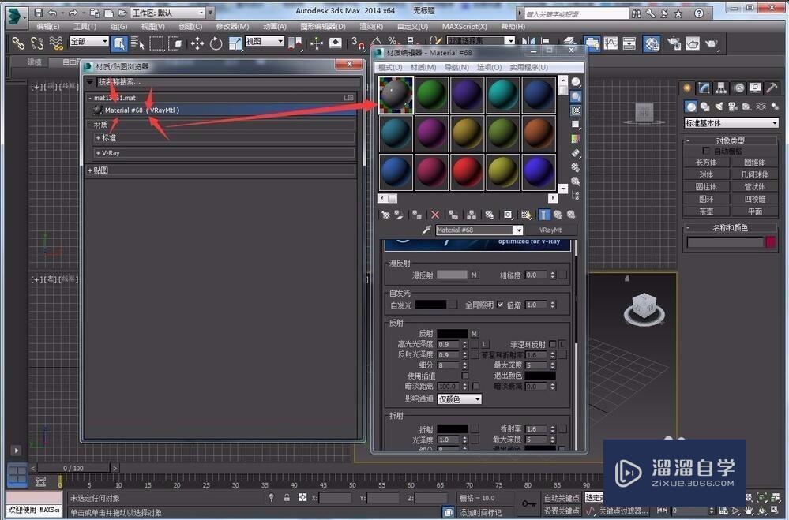The image size is (789, 520).
Task: Activate the Unlink Selection tool
Action: pos(37,43)
